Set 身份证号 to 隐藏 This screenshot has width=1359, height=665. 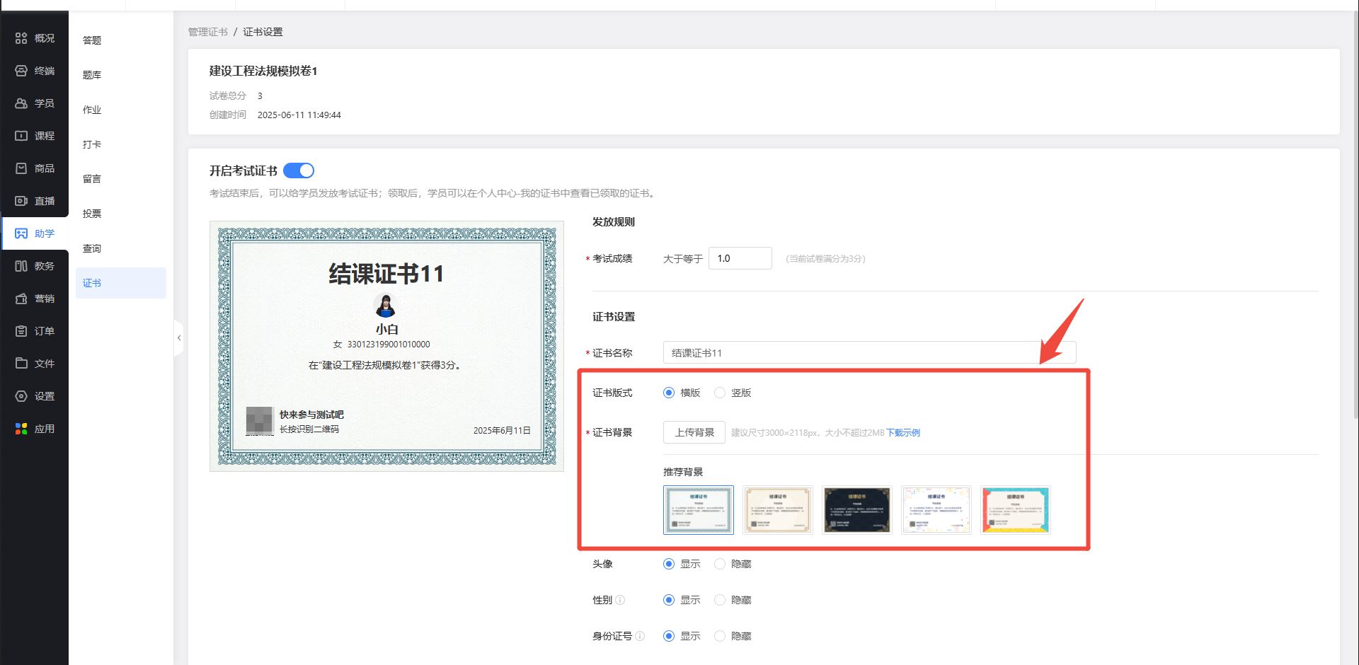click(x=720, y=636)
